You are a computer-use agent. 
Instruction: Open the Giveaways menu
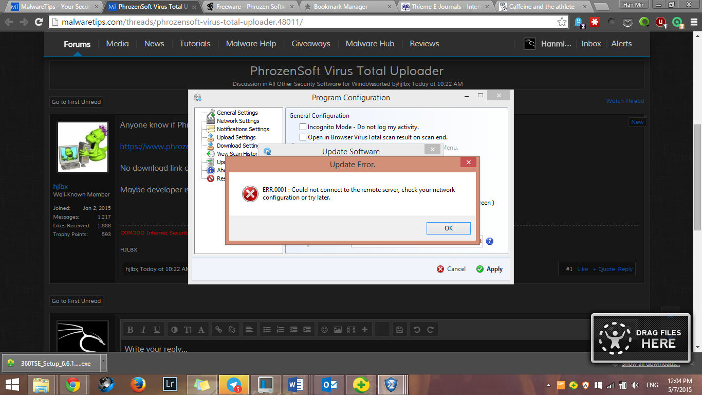[x=311, y=44]
